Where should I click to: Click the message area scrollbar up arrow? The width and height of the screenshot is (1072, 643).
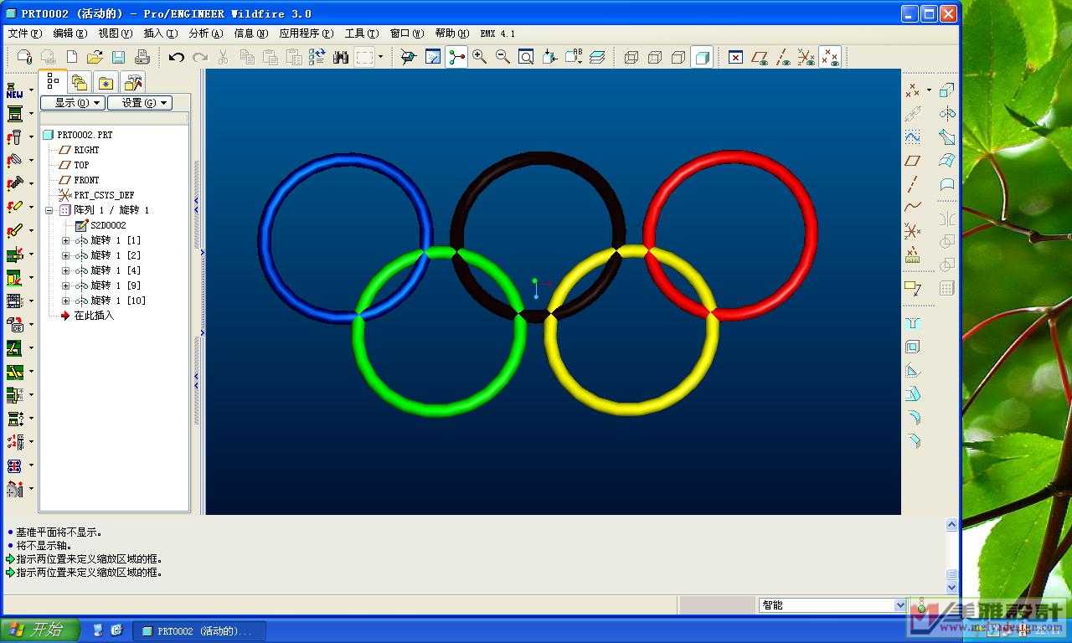click(x=951, y=525)
